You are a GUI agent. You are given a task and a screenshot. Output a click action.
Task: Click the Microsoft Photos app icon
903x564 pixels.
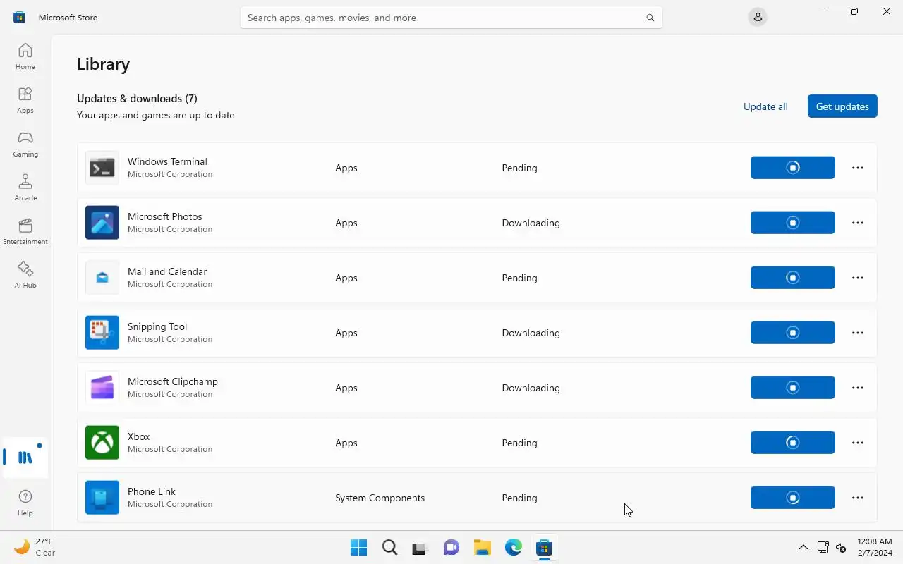pyautogui.click(x=102, y=223)
